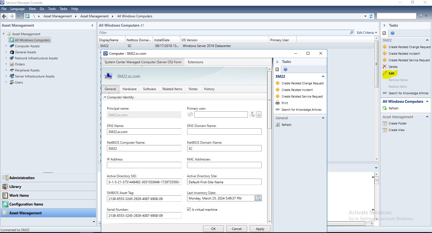Open the Tools menu
The image size is (432, 233).
point(52,9)
